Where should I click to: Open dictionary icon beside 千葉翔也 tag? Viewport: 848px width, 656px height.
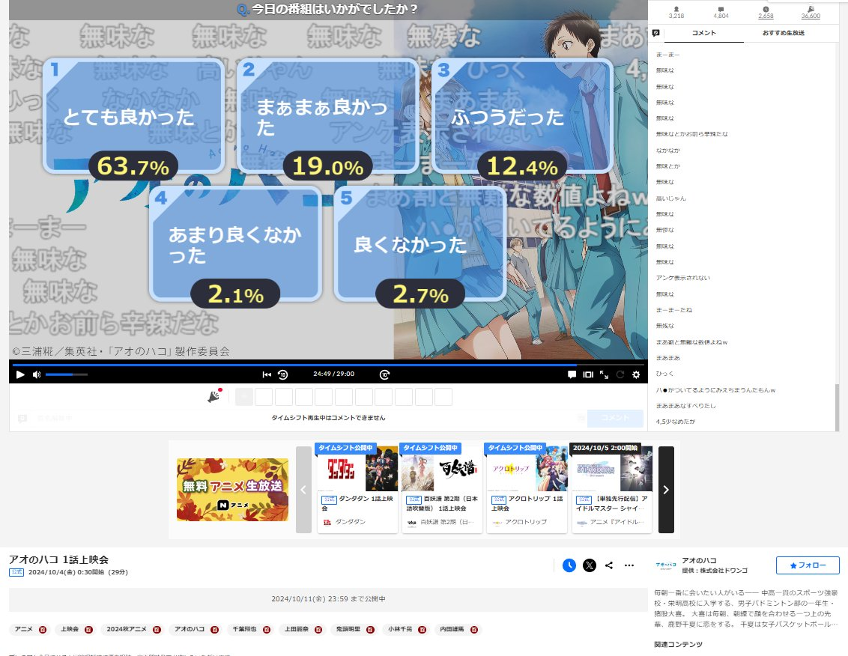pyautogui.click(x=267, y=630)
